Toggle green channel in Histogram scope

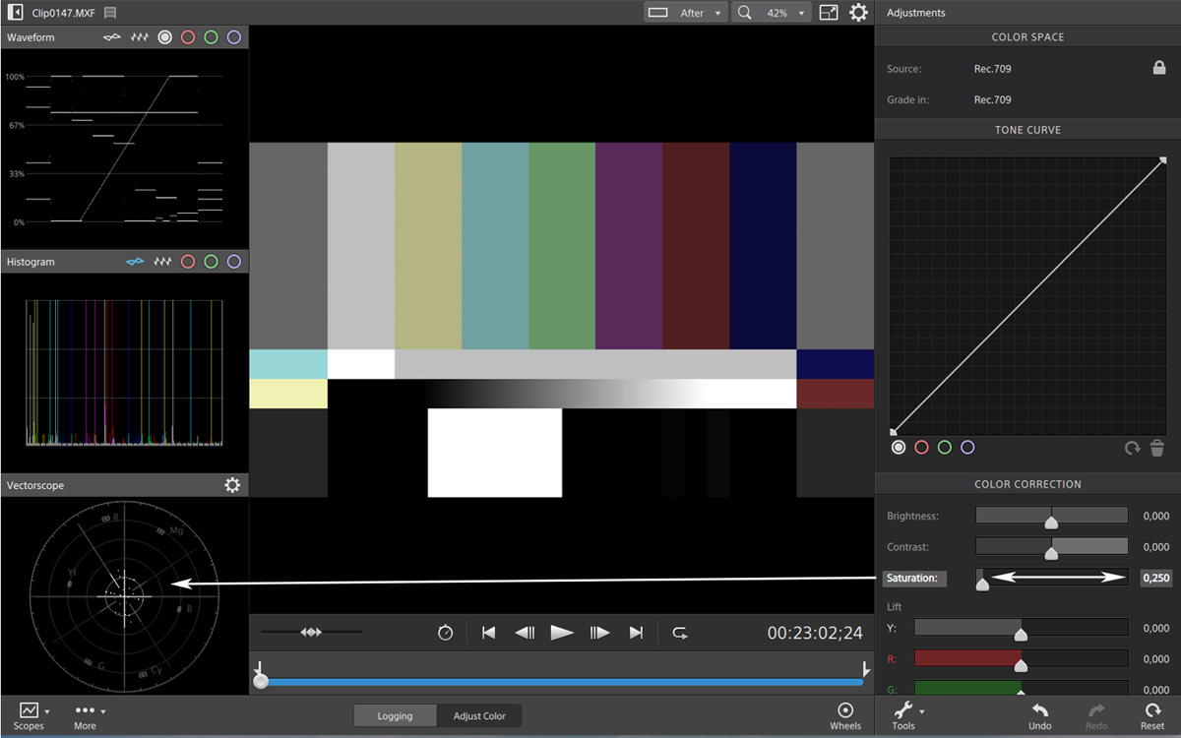click(x=211, y=262)
